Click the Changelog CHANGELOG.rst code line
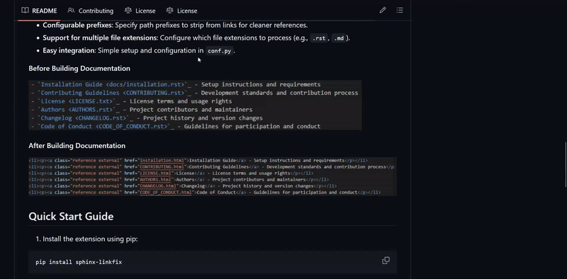 147,118
